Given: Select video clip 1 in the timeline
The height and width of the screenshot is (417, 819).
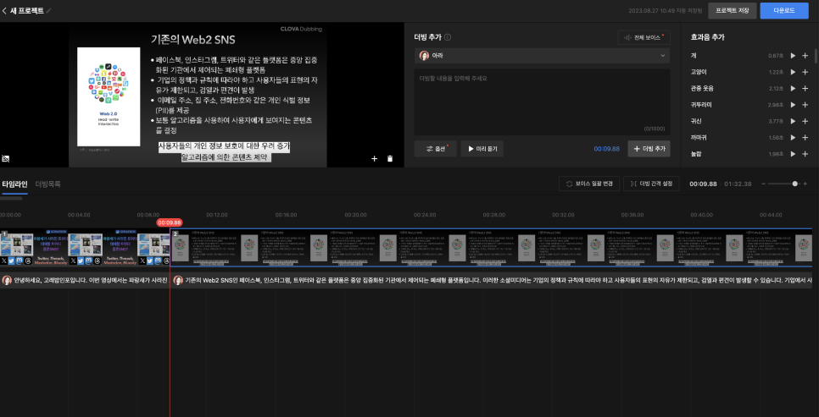Looking at the screenshot, I should pyautogui.click(x=85, y=248).
